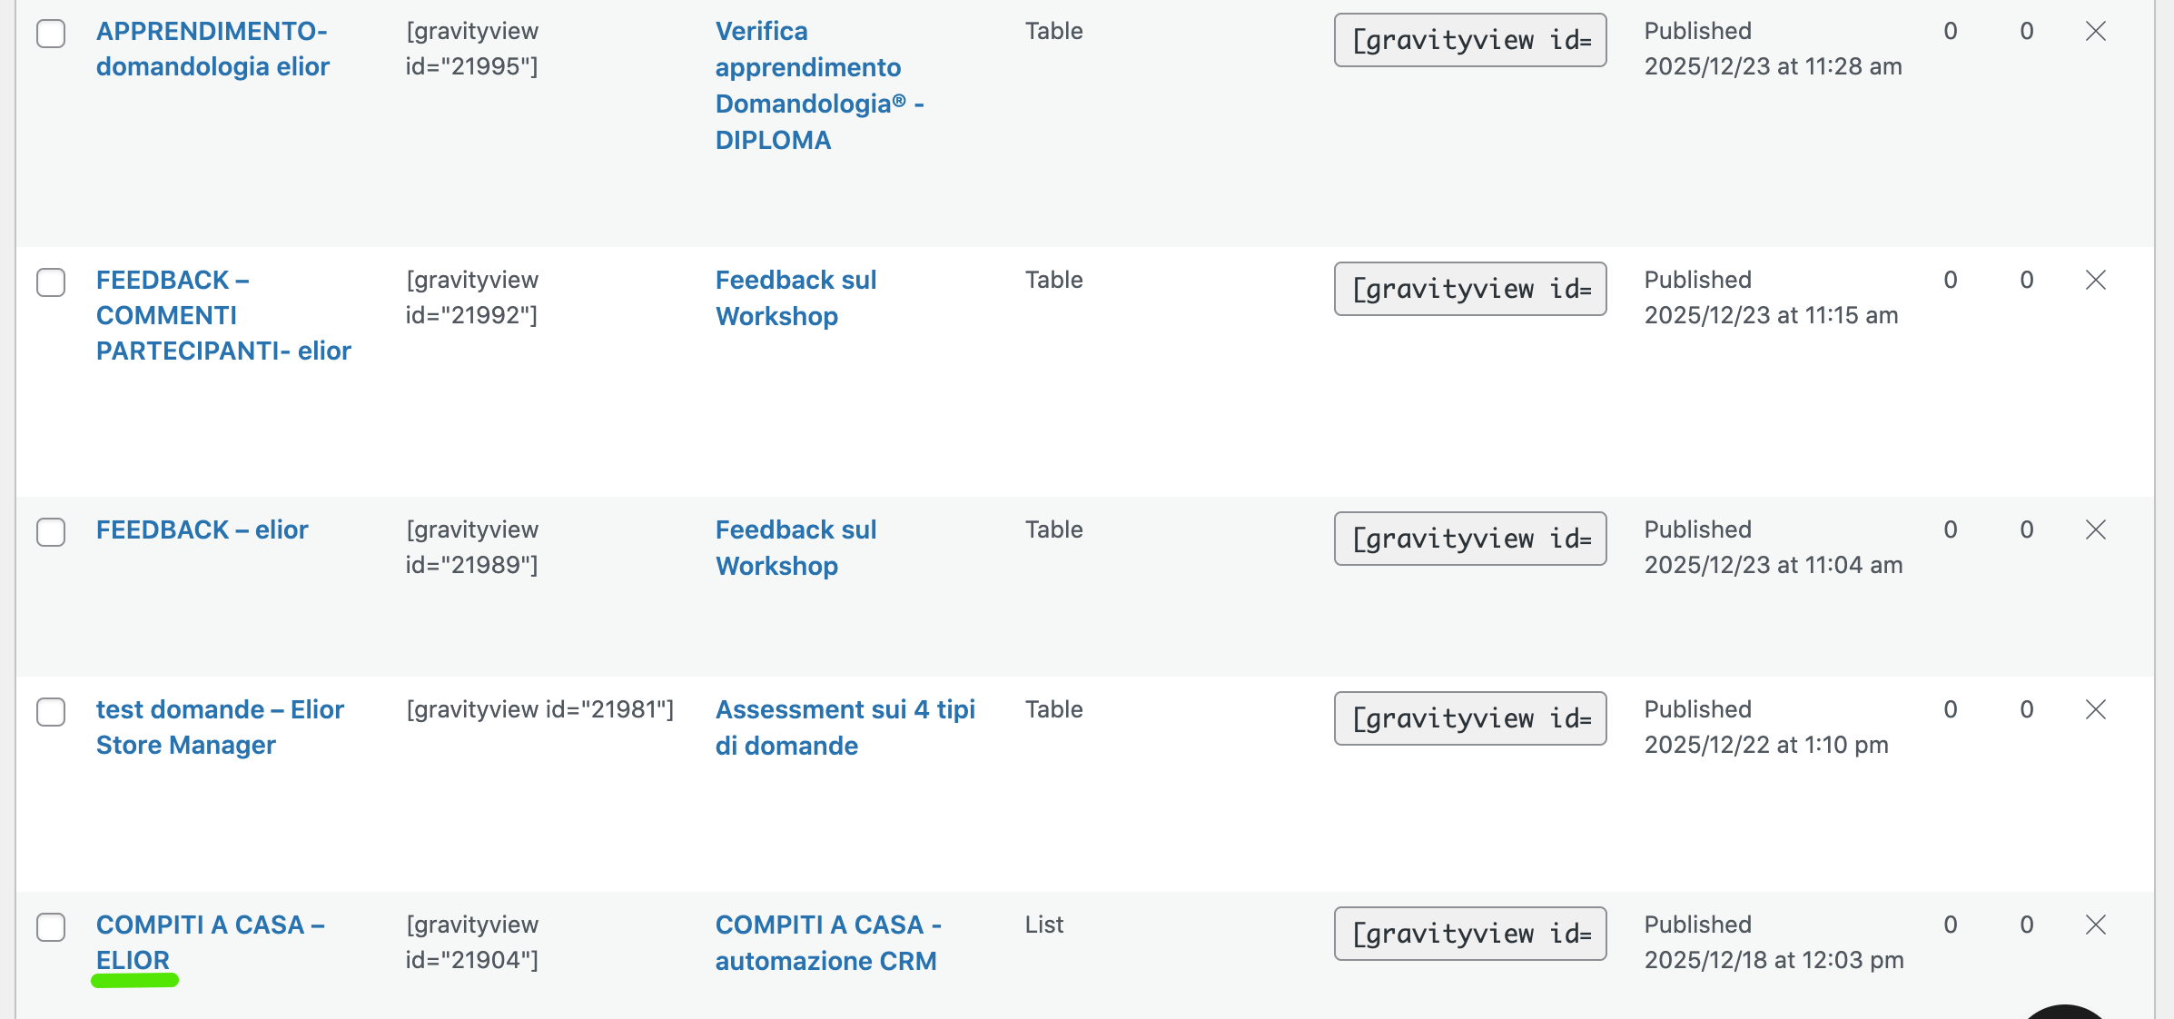
Task: Click the X icon in APPRENDIMENTO-domandologia row
Action: (2096, 31)
